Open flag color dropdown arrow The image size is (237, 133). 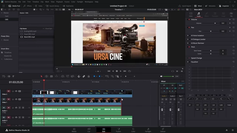click(97, 76)
